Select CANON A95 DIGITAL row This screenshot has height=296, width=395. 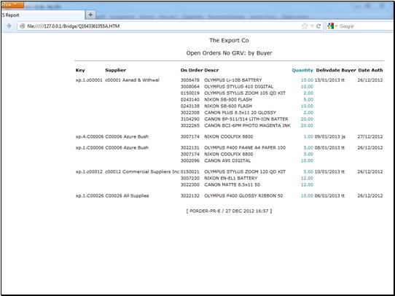(227, 160)
